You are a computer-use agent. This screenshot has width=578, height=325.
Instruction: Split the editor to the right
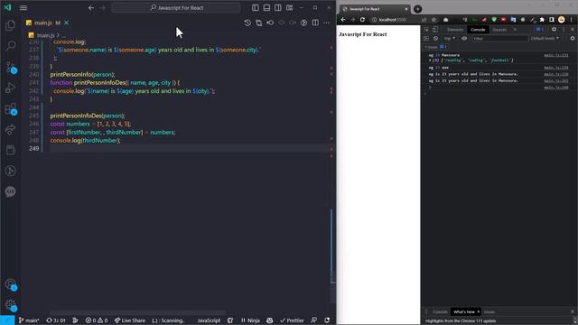point(315,23)
